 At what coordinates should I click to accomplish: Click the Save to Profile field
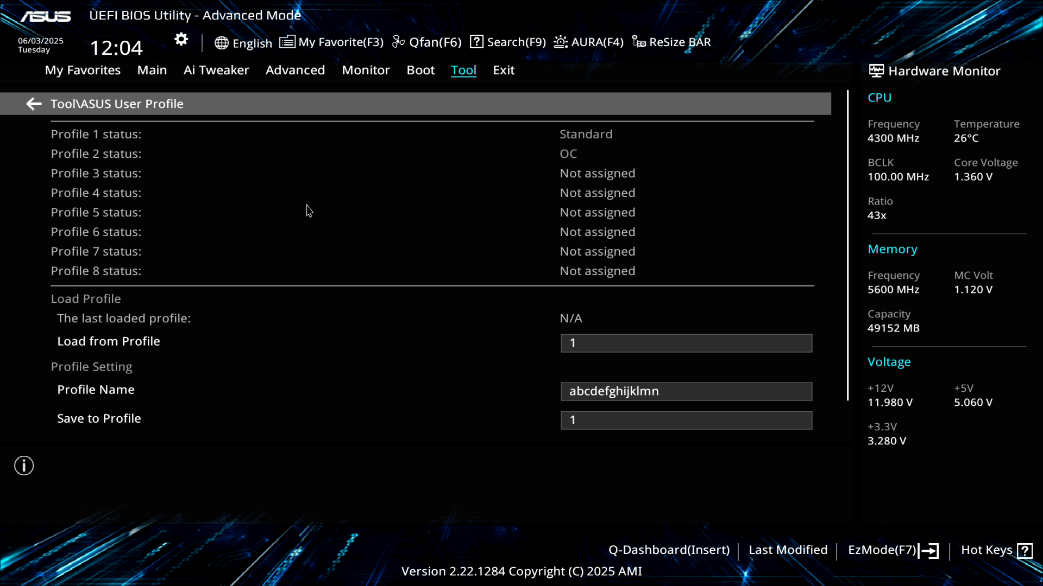(x=686, y=420)
